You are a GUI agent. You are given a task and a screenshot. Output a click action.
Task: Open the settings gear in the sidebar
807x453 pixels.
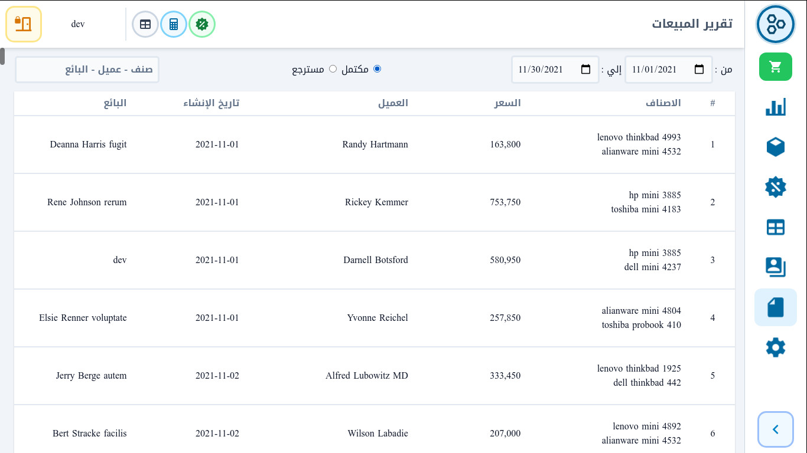[775, 347]
